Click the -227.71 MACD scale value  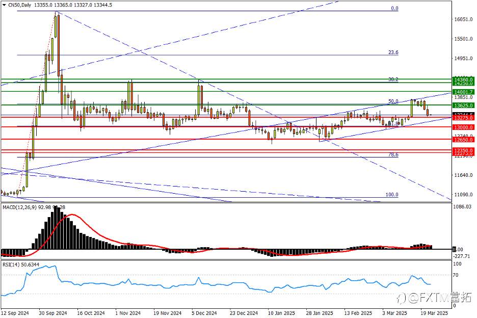(462, 256)
